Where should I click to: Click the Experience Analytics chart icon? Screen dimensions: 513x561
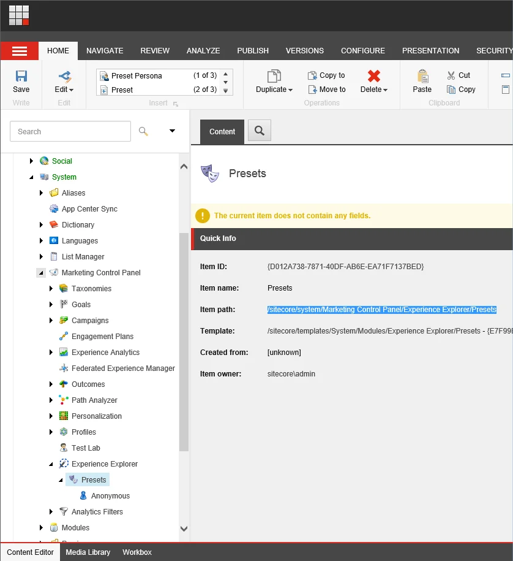pos(64,352)
